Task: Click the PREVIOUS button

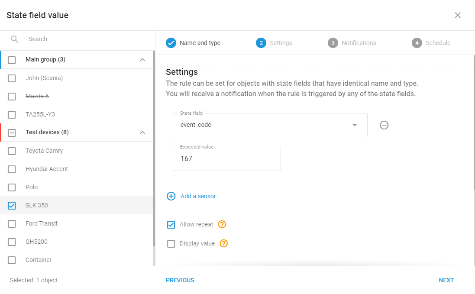Action: pyautogui.click(x=180, y=281)
